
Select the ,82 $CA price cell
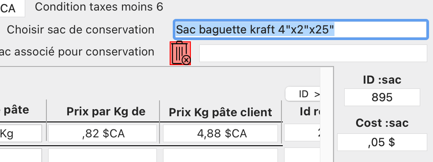pyautogui.click(x=103, y=133)
